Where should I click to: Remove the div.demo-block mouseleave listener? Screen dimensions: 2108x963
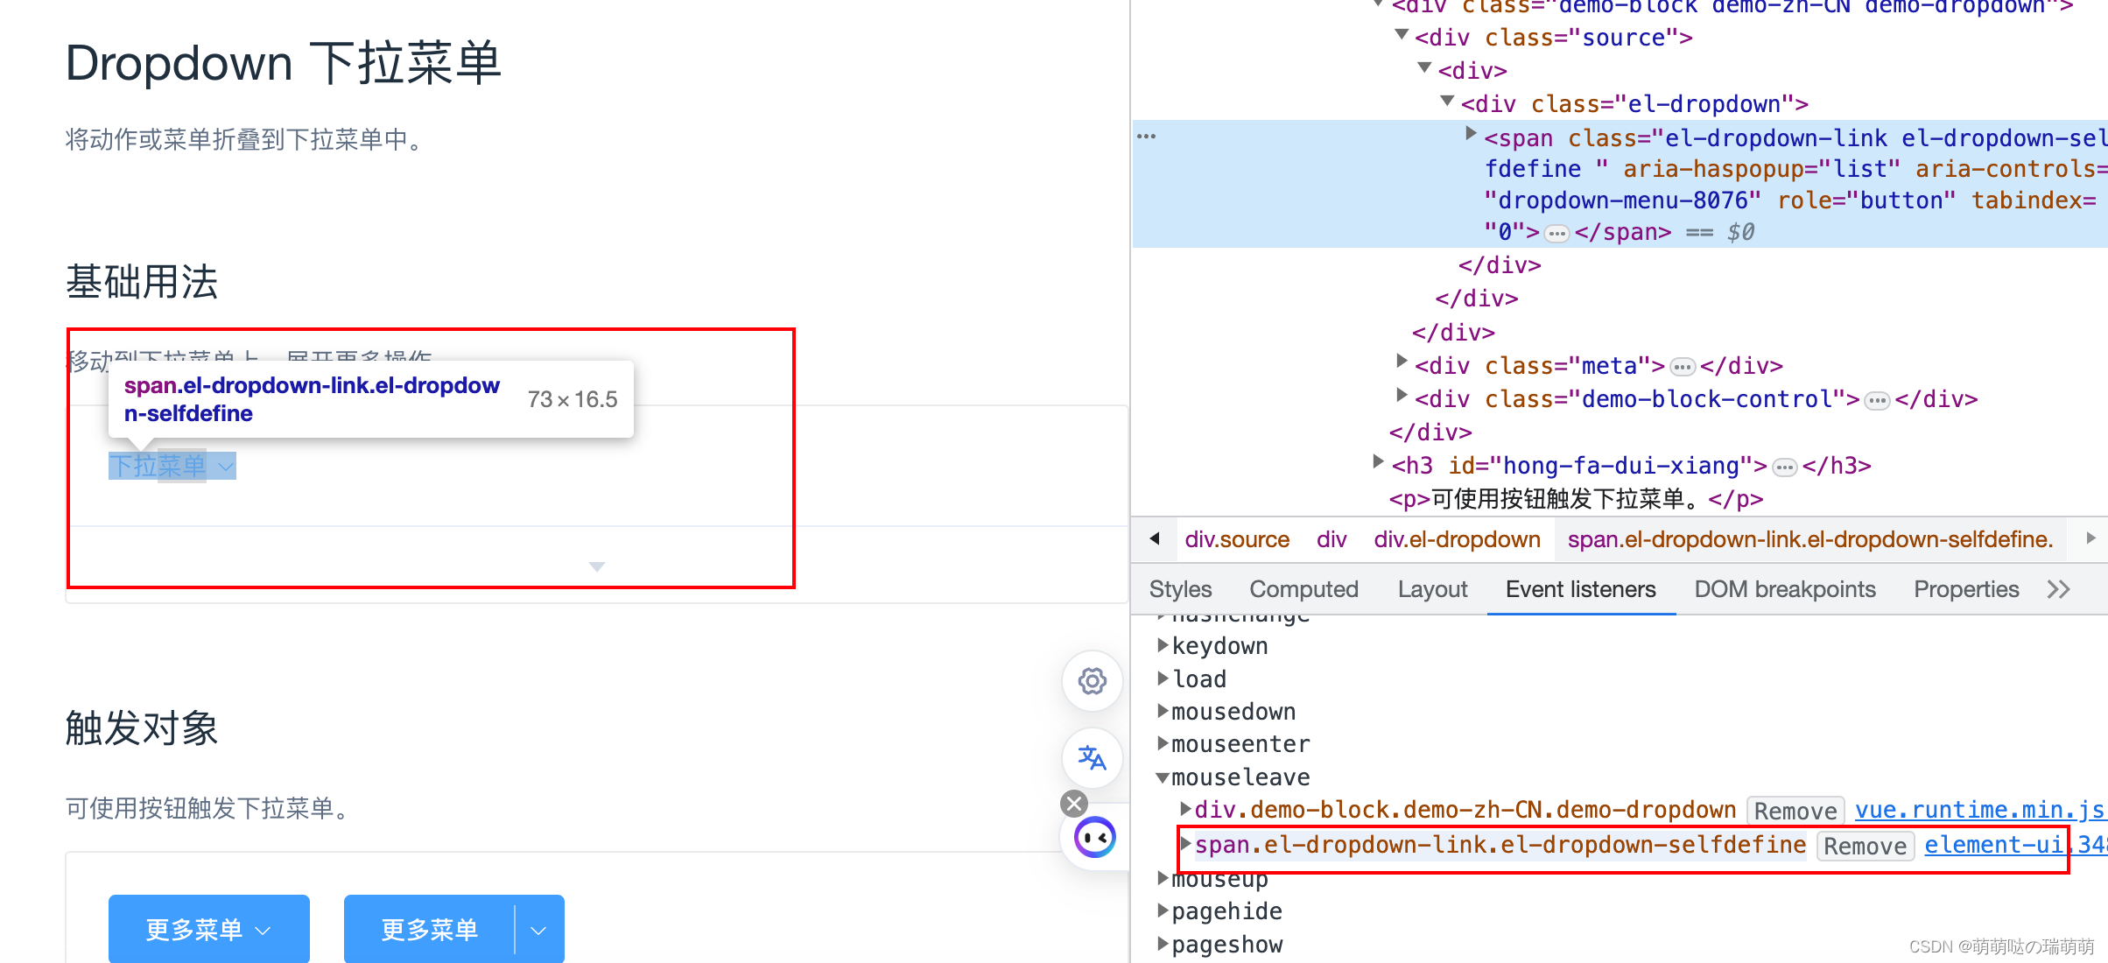(1795, 811)
